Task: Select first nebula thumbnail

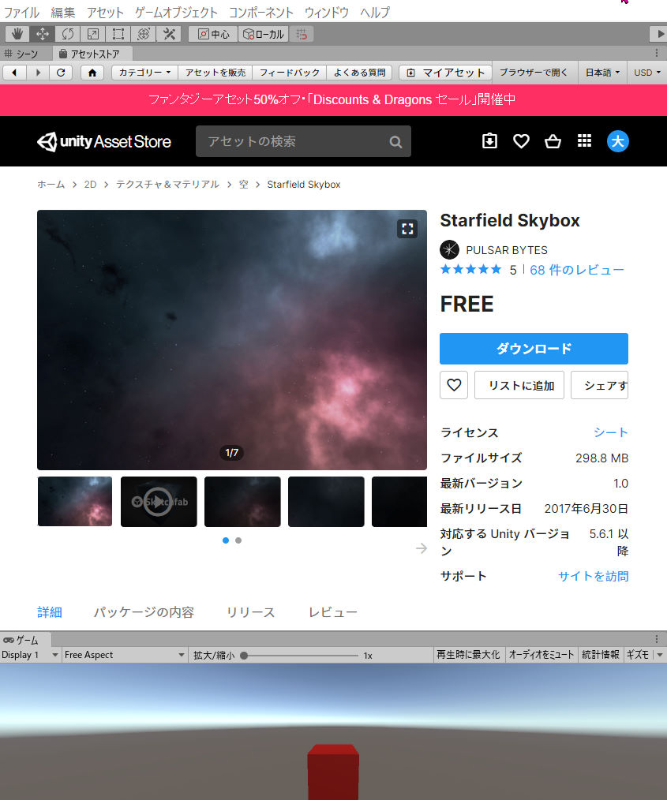Action: point(75,502)
